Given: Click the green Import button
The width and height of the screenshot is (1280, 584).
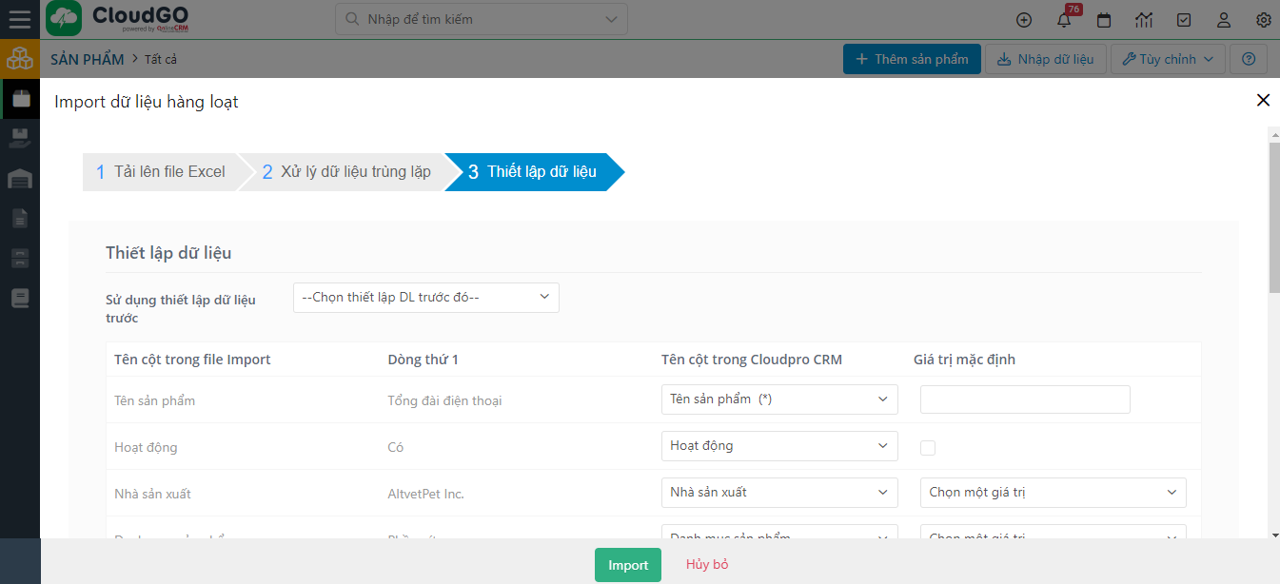Looking at the screenshot, I should pos(628,565).
